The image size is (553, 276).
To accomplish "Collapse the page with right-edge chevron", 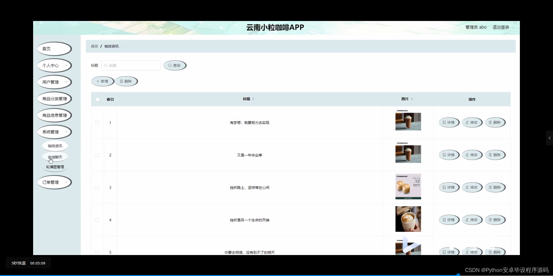I will click(x=550, y=138).
